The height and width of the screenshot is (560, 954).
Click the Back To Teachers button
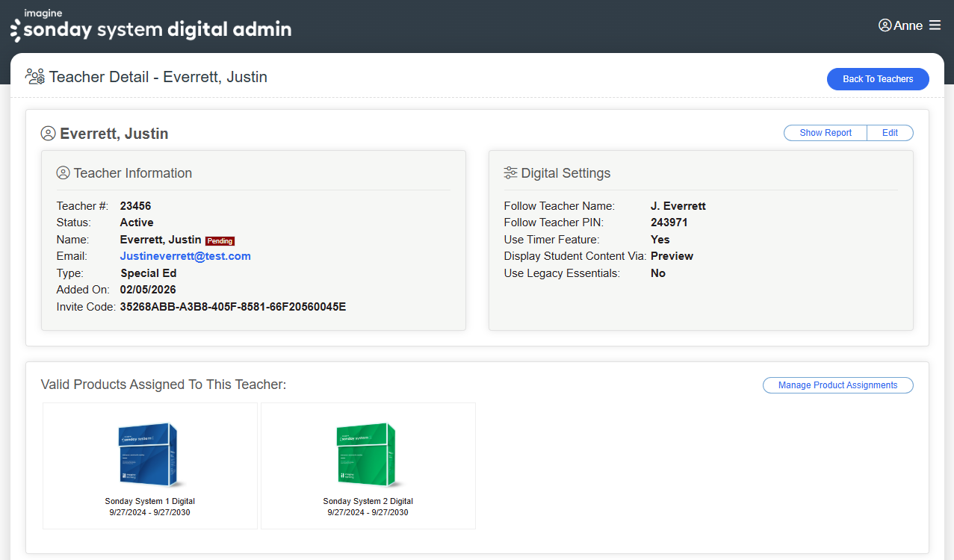tap(877, 78)
